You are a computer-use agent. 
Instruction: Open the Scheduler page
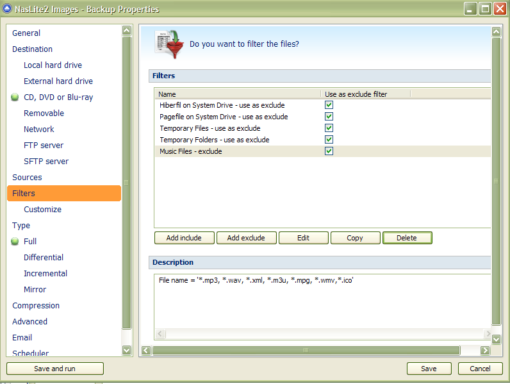pos(31,353)
